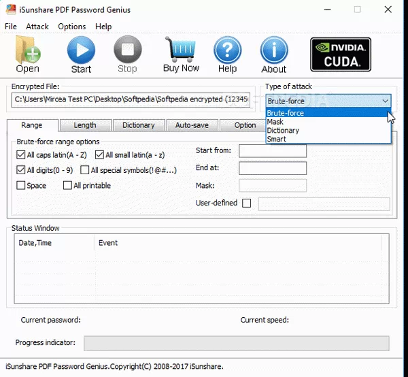Open the Attack menu

[37, 27]
